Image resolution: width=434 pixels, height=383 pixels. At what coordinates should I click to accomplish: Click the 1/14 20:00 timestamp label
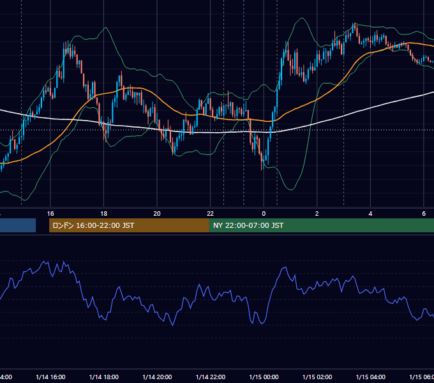point(157,377)
